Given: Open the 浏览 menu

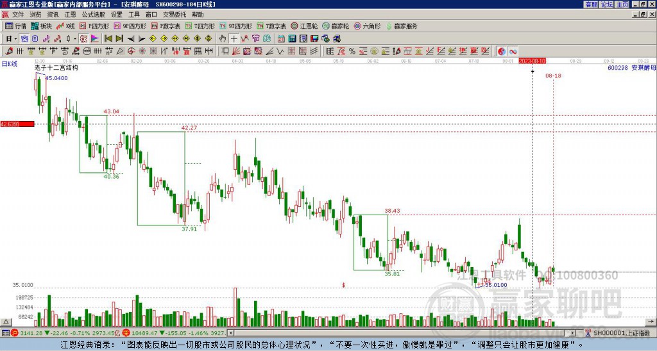Looking at the screenshot, I should (x=35, y=15).
